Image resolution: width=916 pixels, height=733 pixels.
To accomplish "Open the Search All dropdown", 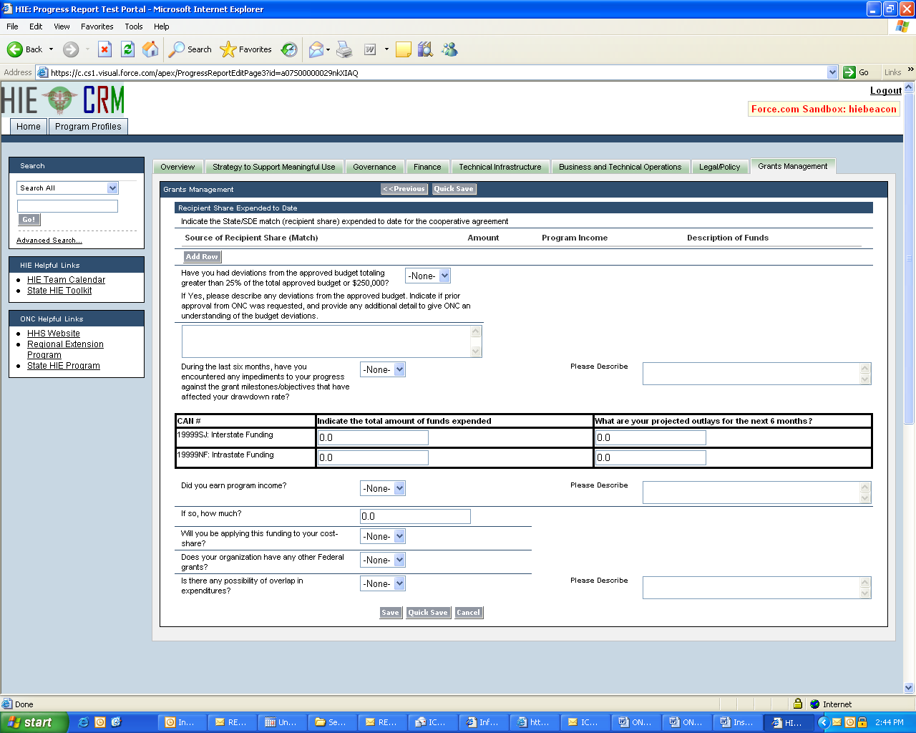I will pos(67,188).
